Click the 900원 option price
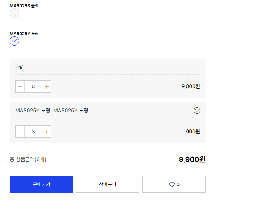 (x=193, y=132)
